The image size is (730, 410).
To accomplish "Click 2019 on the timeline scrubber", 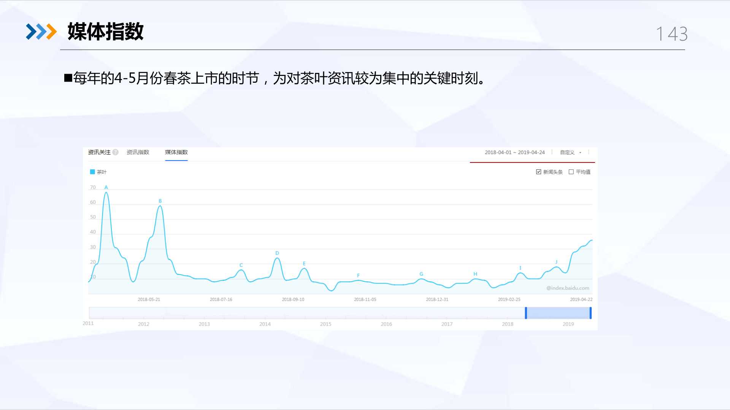I will 568,324.
